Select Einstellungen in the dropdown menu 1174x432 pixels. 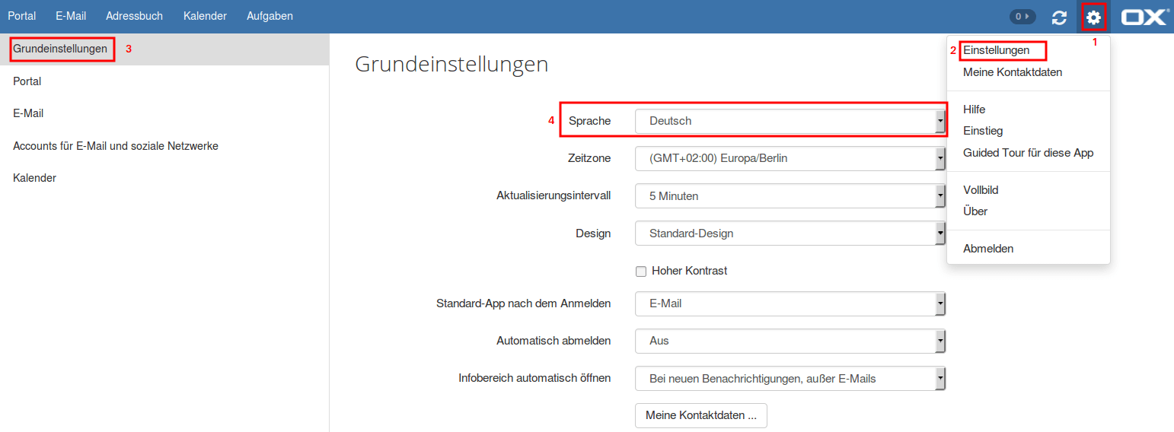pos(996,50)
